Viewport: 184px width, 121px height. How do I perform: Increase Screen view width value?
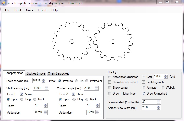(x=158, y=107)
